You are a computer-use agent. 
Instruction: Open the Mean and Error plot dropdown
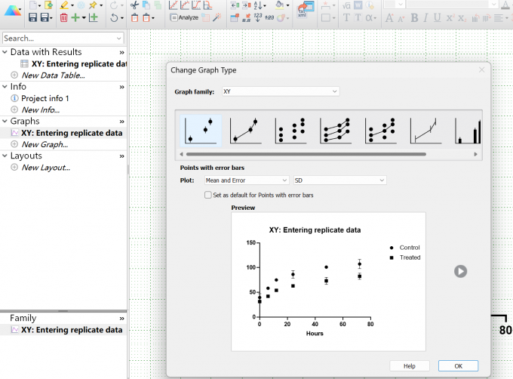[247, 180]
